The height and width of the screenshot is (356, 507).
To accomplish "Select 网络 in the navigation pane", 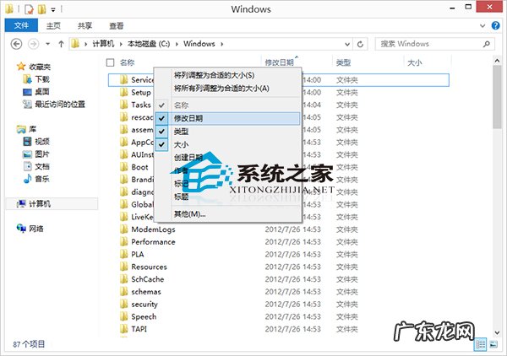I will 35,229.
